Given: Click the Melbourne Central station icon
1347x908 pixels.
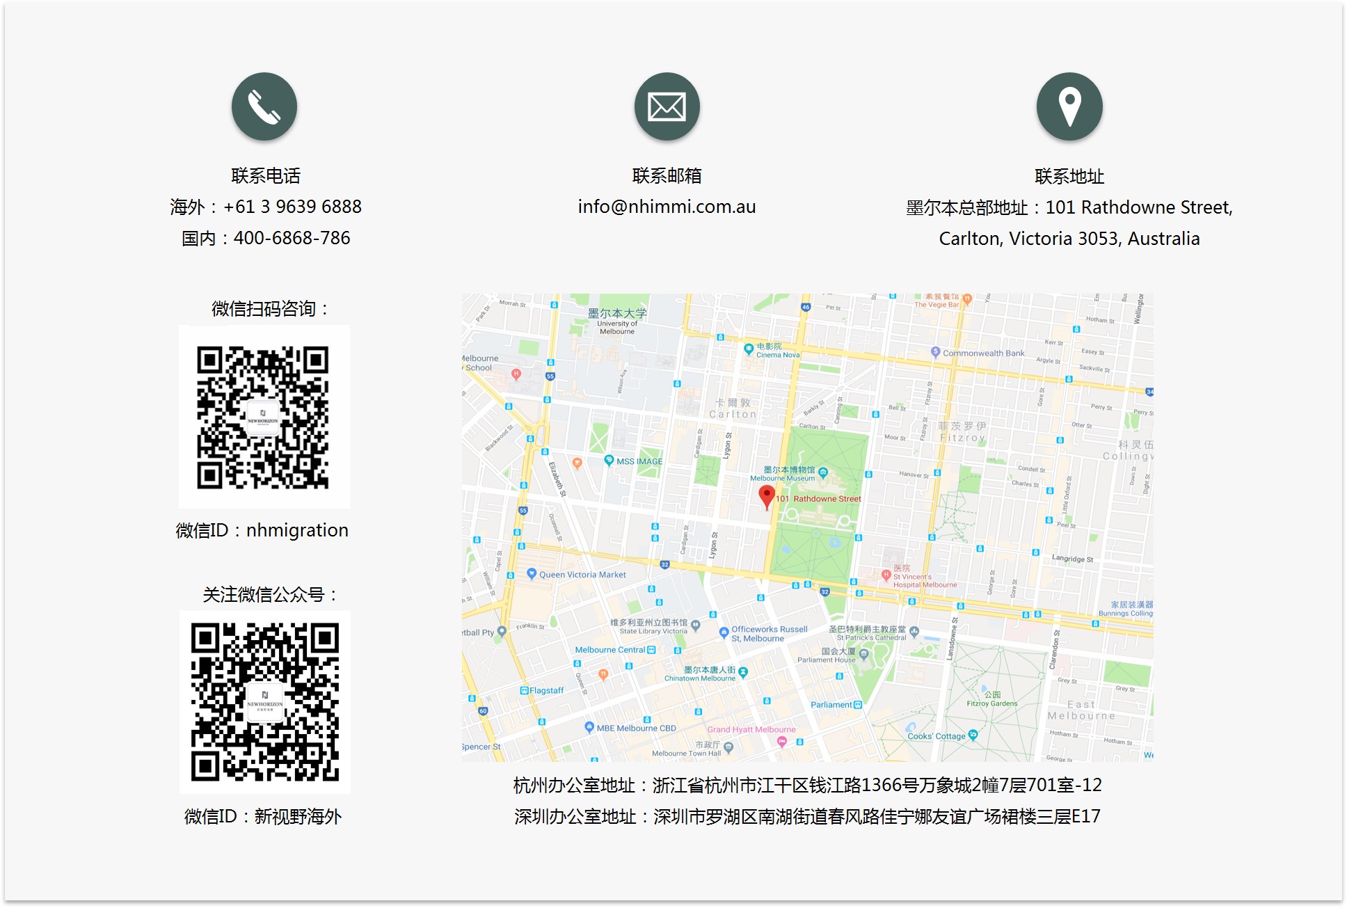Looking at the screenshot, I should click(651, 650).
